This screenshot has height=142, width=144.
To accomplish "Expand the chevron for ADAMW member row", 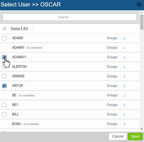I will click(124, 48).
